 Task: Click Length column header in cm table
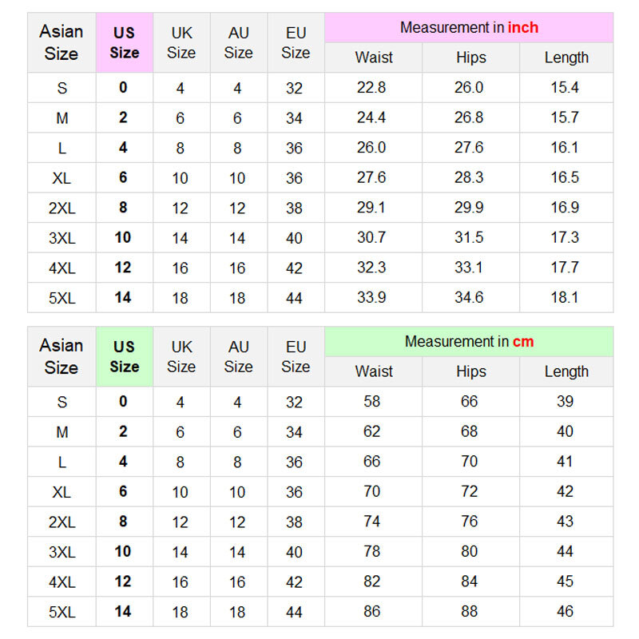566,371
